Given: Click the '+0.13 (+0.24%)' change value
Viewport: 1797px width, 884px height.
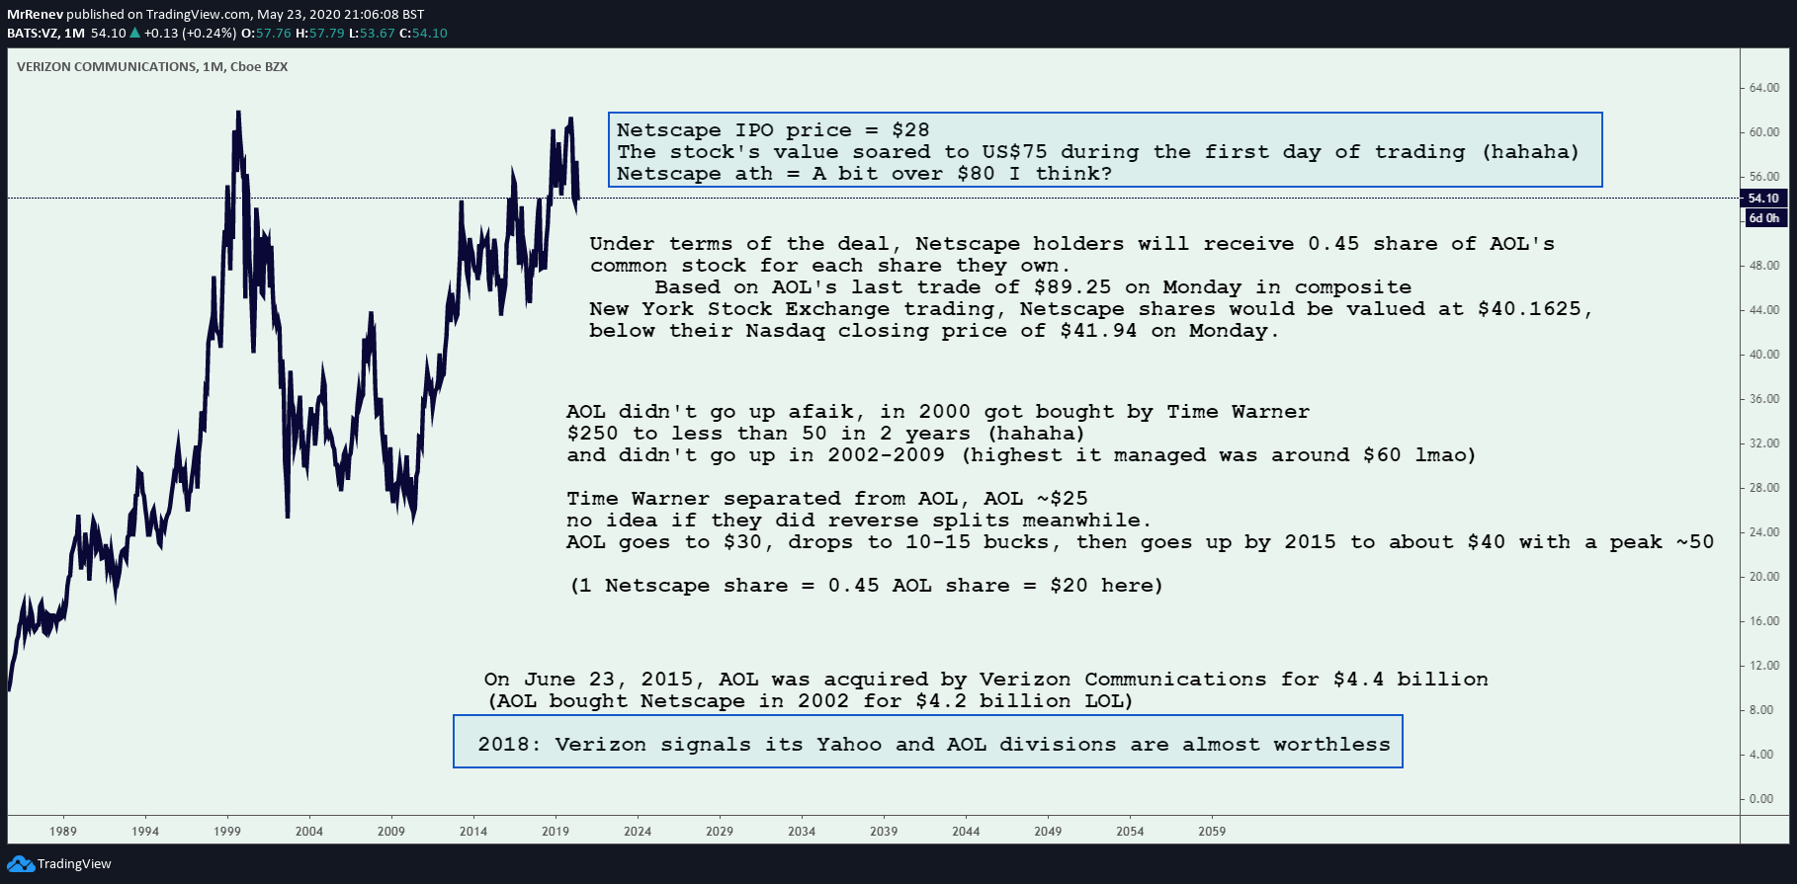Looking at the screenshot, I should coord(191,34).
